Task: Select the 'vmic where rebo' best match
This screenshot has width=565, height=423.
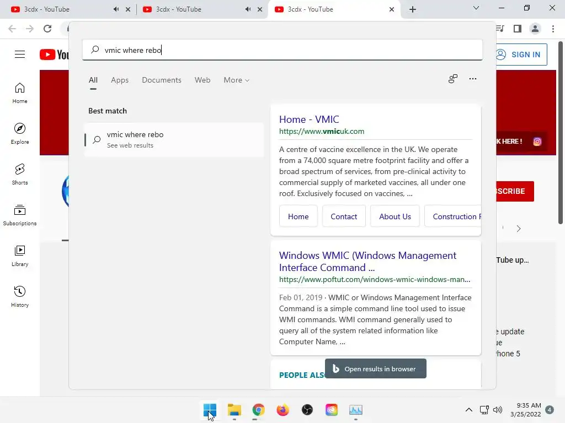Action: tap(174, 139)
